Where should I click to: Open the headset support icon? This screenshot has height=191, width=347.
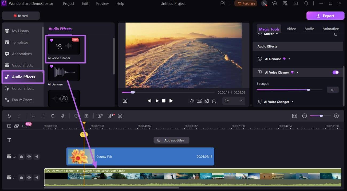[306, 3]
